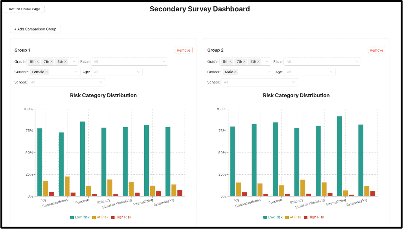Toggle Low Risk legend in Group 2 chart

coord(273,217)
